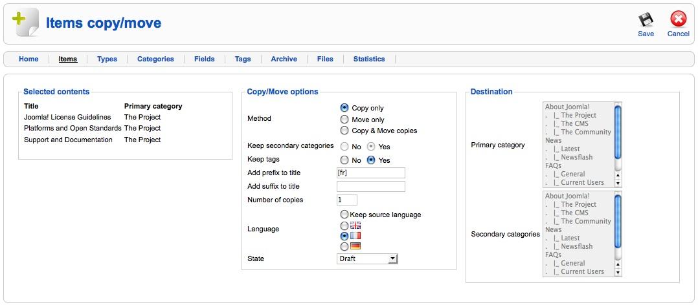Click the Items copy/move page icon

pos(25,23)
